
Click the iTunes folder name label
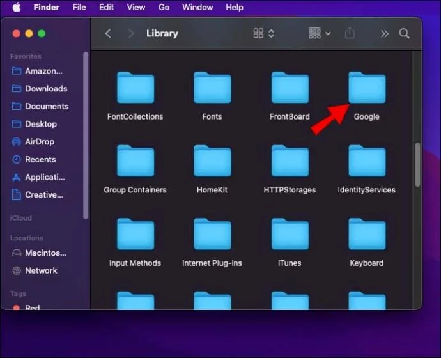290,263
